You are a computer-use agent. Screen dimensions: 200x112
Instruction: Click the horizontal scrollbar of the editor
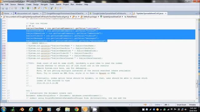pos(101,101)
